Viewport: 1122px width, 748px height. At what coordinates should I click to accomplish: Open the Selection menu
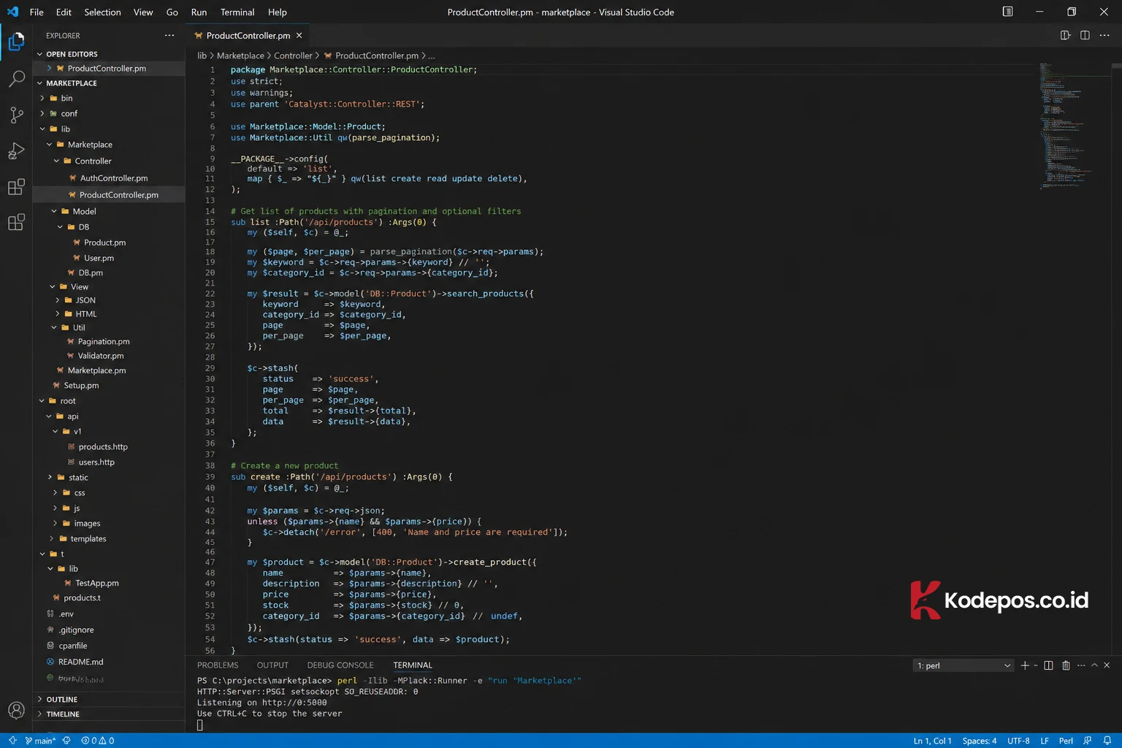(x=102, y=12)
